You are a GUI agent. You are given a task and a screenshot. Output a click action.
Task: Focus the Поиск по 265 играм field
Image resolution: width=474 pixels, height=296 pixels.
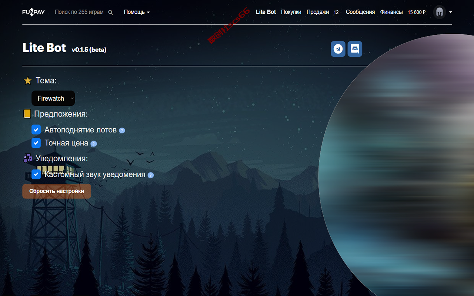coord(79,12)
